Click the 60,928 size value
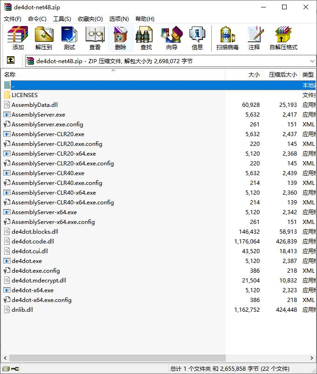This screenshot has width=317, height=374. (x=251, y=105)
